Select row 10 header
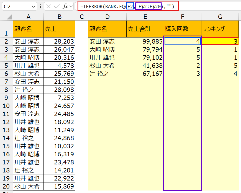241x193 pixels. tap(6, 106)
